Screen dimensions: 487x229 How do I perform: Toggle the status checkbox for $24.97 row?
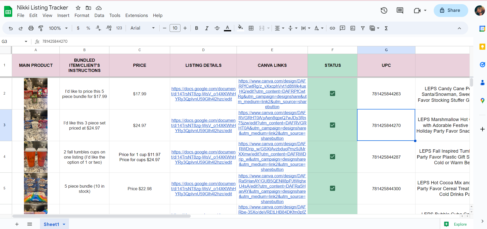pyautogui.click(x=333, y=125)
